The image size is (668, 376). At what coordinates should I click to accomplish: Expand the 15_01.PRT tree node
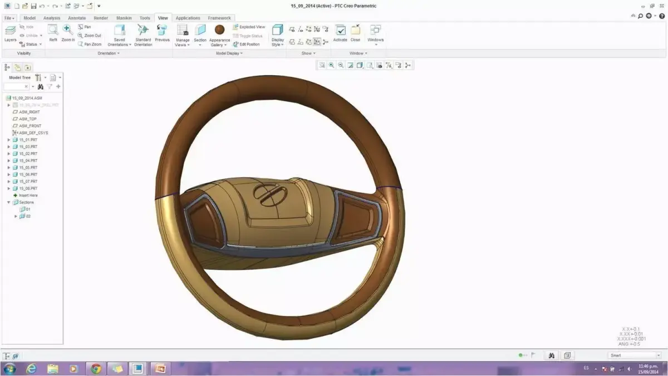(x=9, y=139)
